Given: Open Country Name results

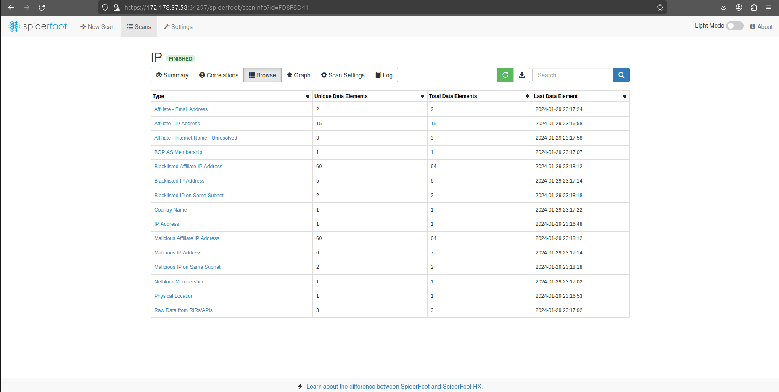Looking at the screenshot, I should click(x=170, y=210).
